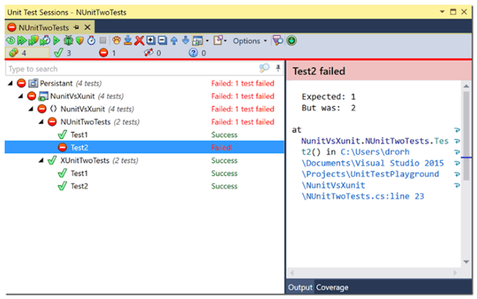Click output pane scroll-up arrow
The width and height of the screenshot is (477, 299).
pos(466,87)
